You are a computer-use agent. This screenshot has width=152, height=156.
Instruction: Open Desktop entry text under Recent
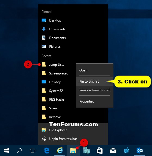point(55,82)
